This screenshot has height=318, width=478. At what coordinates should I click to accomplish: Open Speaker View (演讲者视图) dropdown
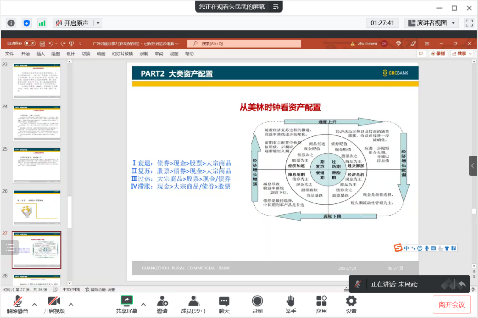click(431, 23)
